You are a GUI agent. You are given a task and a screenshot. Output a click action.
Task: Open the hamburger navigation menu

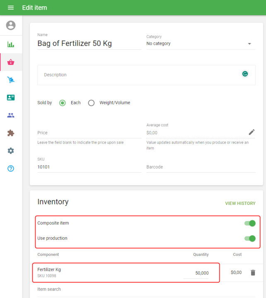point(11,8)
